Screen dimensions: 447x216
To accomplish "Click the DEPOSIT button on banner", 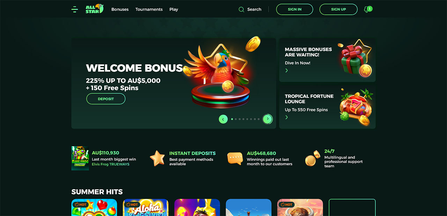I will pyautogui.click(x=106, y=99).
